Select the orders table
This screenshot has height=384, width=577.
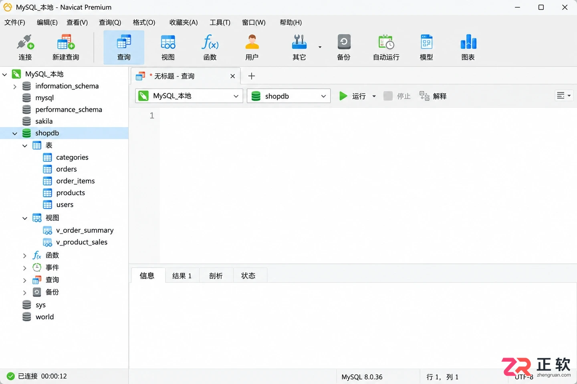point(67,169)
